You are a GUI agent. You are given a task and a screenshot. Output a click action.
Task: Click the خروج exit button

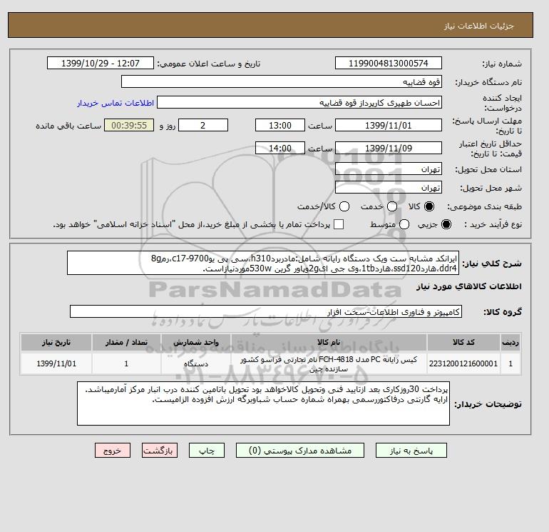point(113,451)
